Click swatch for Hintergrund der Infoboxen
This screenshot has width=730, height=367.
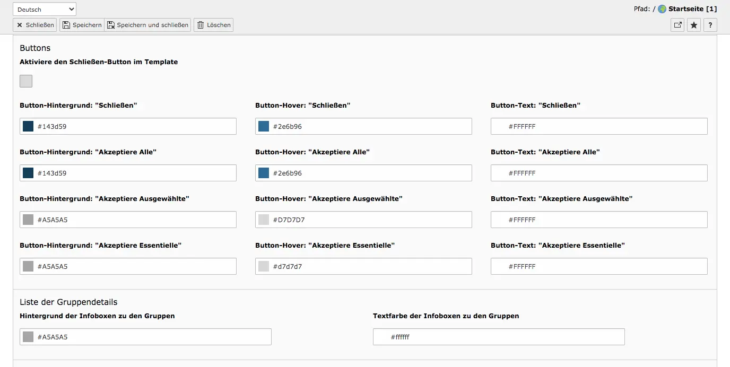point(28,337)
